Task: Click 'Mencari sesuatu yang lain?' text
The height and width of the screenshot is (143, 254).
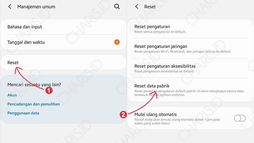Action: pos(34,85)
